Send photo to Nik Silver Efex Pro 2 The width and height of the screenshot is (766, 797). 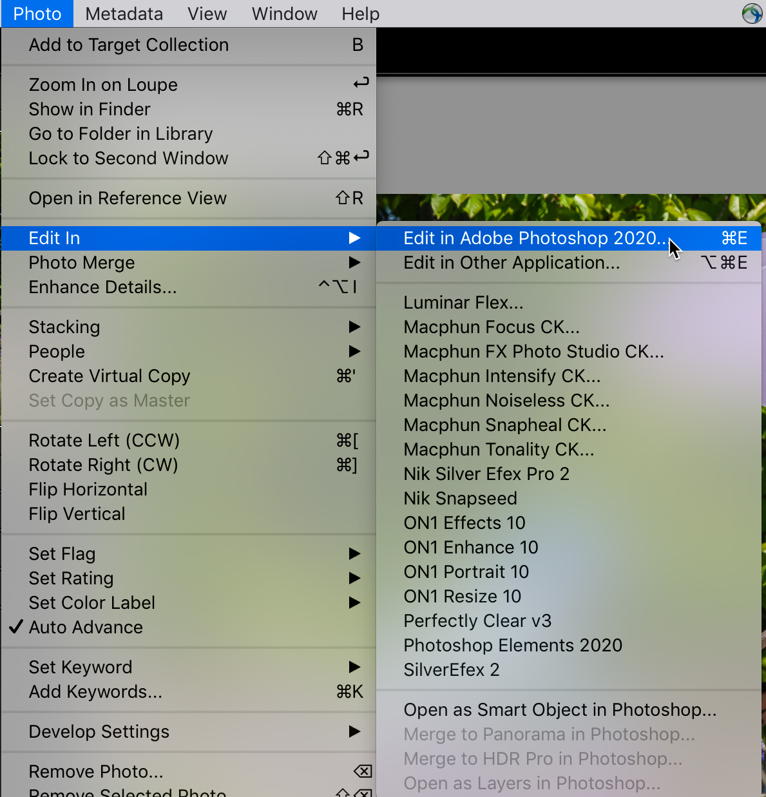coord(486,474)
